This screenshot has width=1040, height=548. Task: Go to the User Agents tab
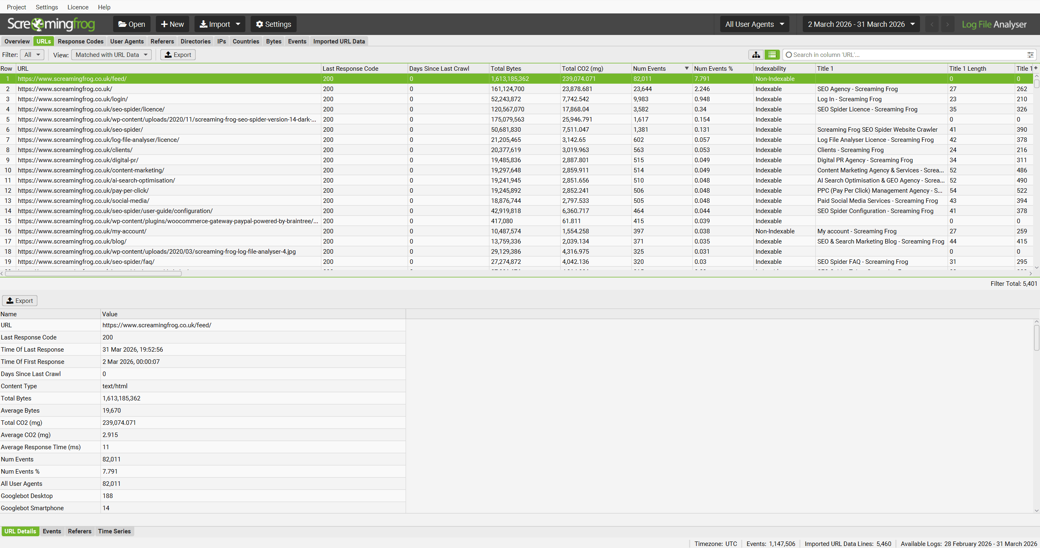tap(127, 41)
